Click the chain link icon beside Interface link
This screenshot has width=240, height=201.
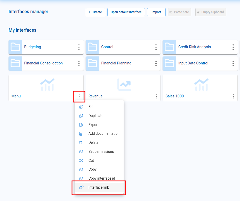point(81,187)
